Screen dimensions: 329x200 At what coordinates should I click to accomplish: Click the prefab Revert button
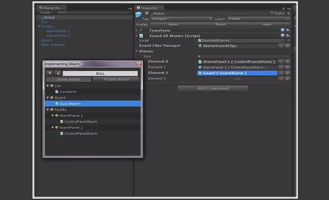(221, 24)
